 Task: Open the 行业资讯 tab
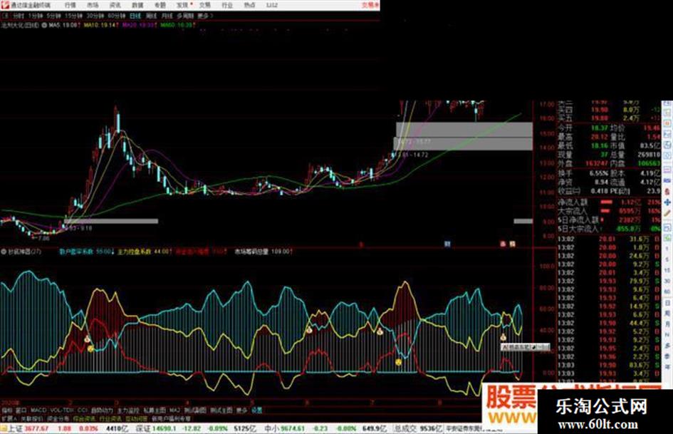[110, 418]
